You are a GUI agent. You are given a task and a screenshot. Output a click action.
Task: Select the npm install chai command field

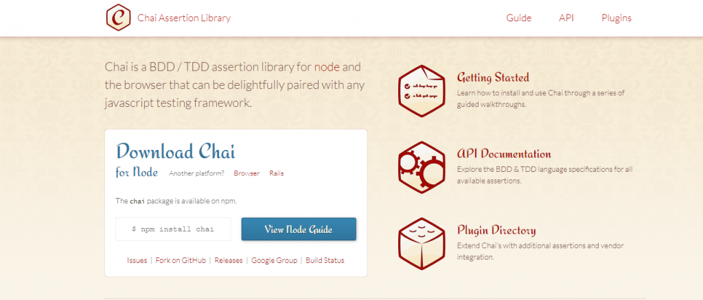pos(173,229)
